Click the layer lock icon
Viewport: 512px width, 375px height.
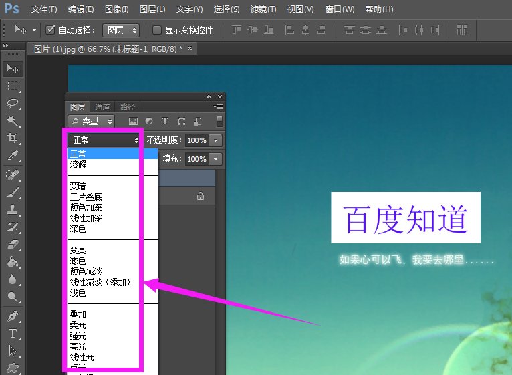click(201, 196)
